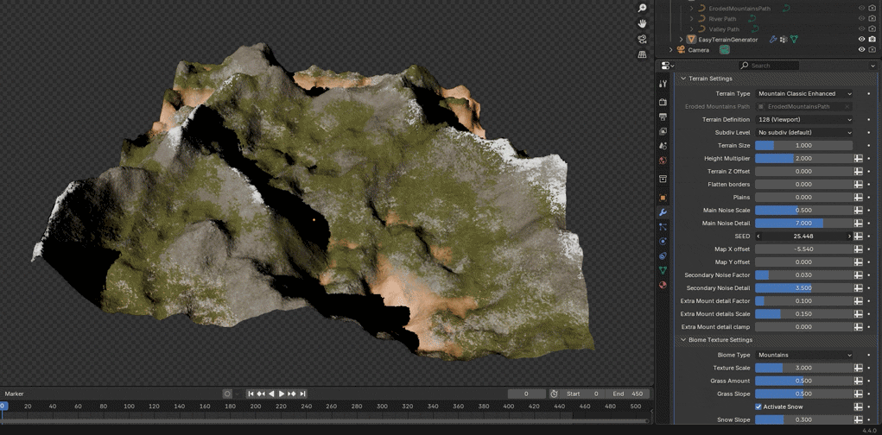
Task: Open properties options dropdown beside Search
Action: pyautogui.click(x=873, y=66)
